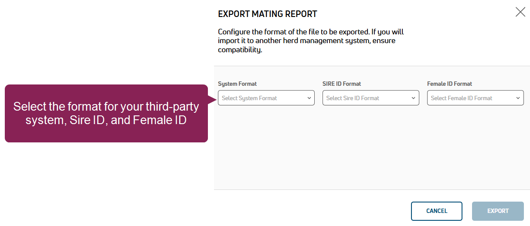Open the Sire ID Format dropdown

tap(370, 98)
